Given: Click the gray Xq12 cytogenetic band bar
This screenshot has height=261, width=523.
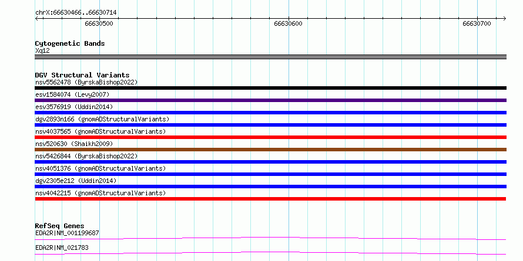Looking at the screenshot, I should point(271,57).
